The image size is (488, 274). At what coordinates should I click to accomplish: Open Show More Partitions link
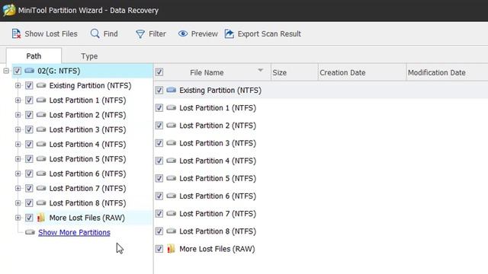coord(74,232)
